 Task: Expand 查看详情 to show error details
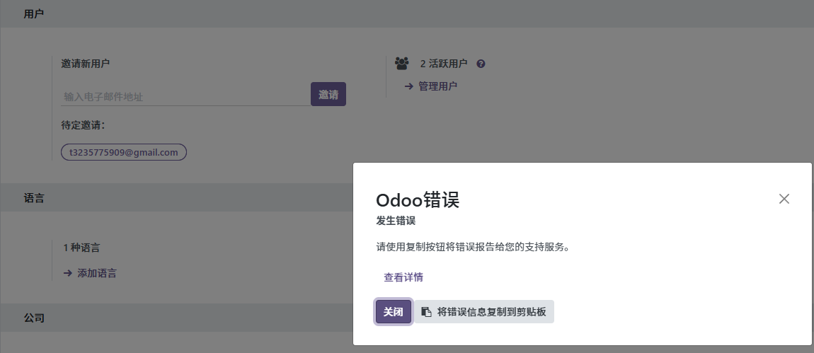click(x=403, y=277)
